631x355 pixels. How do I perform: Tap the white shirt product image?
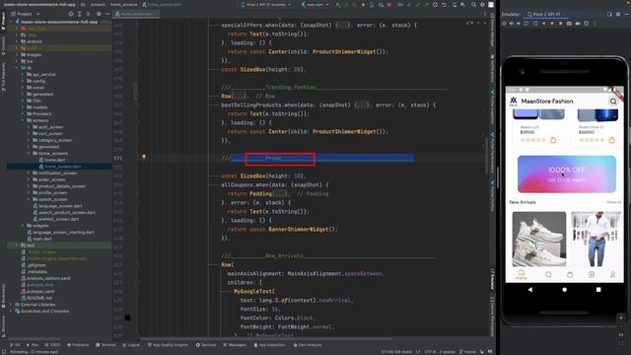596,239
